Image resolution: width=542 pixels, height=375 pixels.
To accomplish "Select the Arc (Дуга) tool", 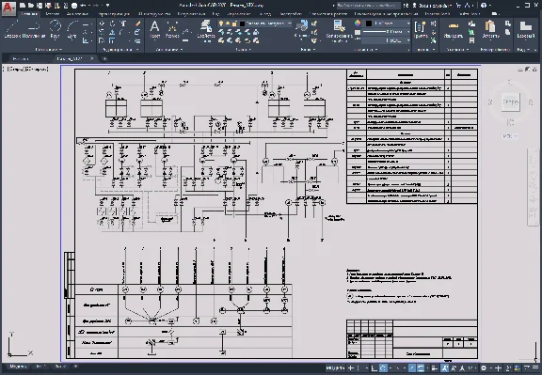I will pos(72,29).
